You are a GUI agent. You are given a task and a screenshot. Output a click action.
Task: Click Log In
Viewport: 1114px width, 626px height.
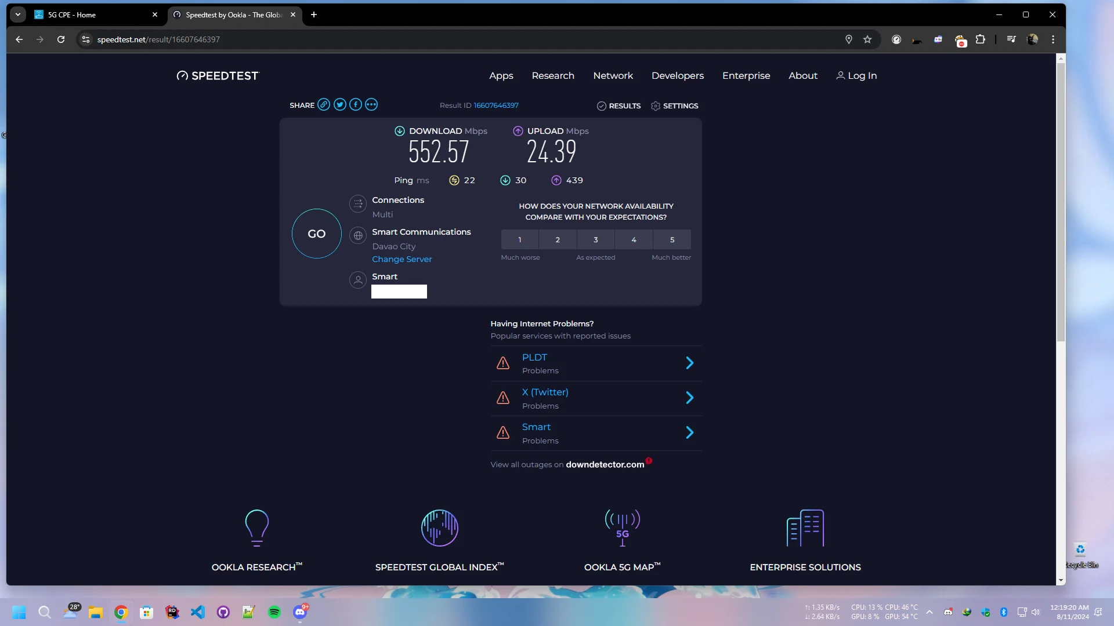(856, 75)
